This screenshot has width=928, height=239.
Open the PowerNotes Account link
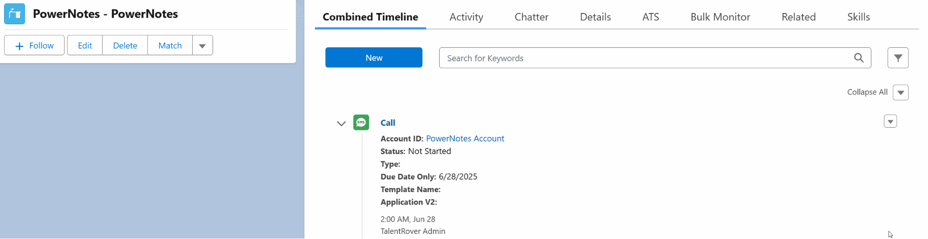465,138
